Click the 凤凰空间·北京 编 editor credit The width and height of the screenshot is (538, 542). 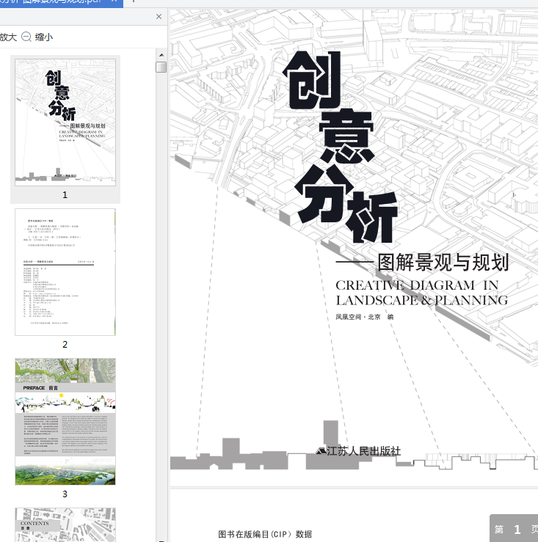(x=365, y=317)
